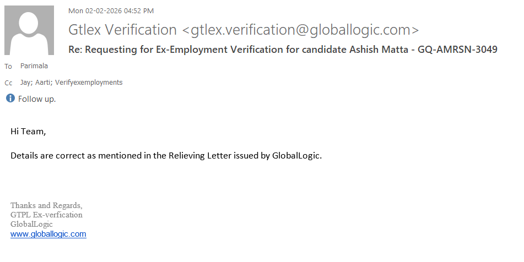Select recipient Parimala in the To line
This screenshot has width=524, height=262.
[x=34, y=66]
